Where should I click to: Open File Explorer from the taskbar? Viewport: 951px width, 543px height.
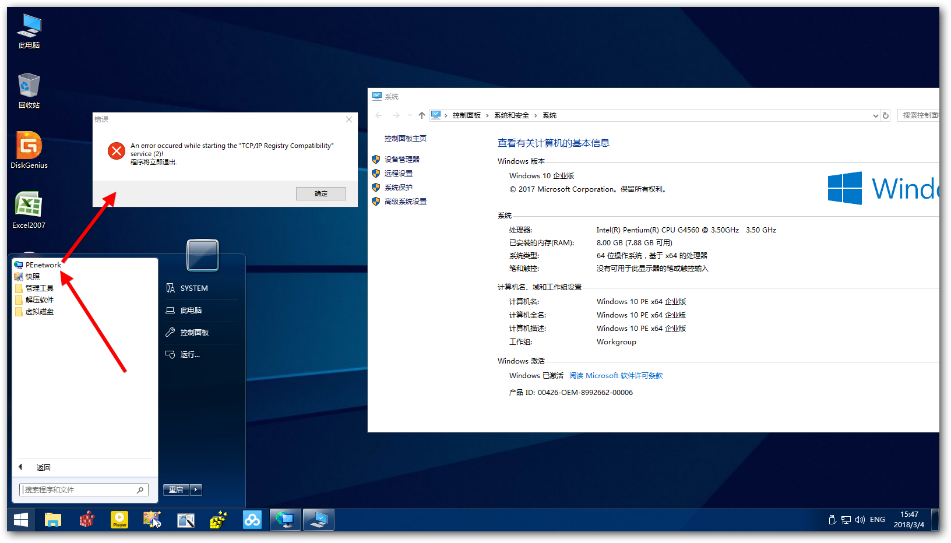[53, 520]
